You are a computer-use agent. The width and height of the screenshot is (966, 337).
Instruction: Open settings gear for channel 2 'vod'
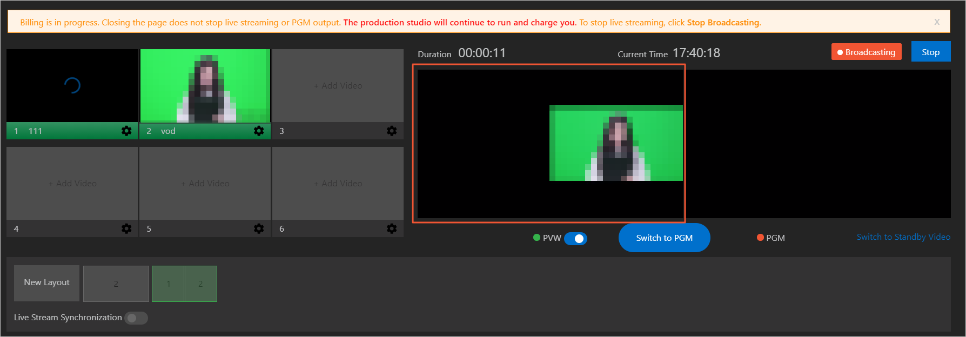259,131
